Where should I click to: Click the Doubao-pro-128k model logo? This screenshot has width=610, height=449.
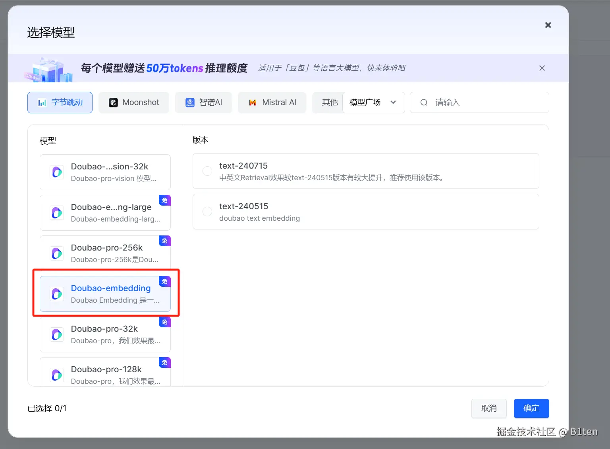tap(57, 375)
